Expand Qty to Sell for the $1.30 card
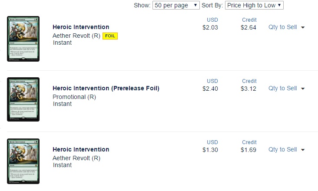318x191 pixels. (286, 149)
